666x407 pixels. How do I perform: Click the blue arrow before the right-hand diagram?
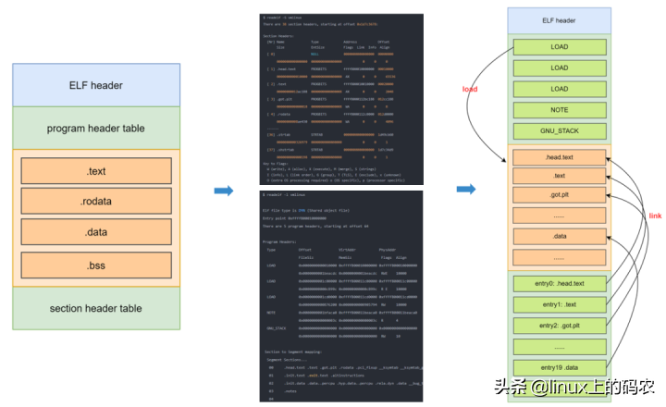466,189
